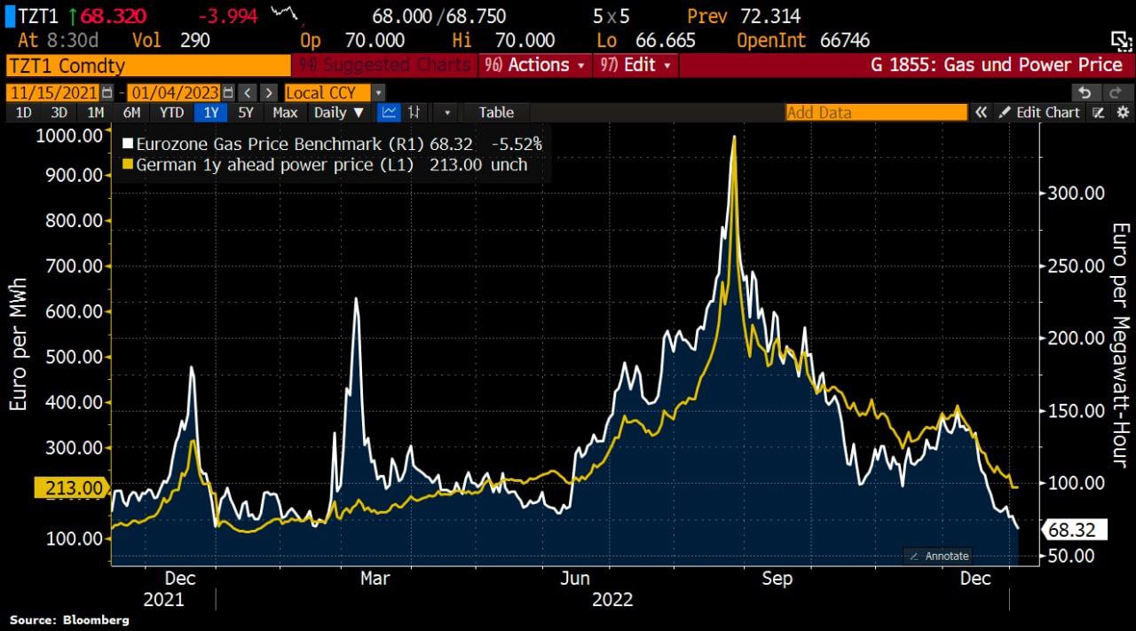Switch range to YTD
This screenshot has width=1136, height=631.
171,112
